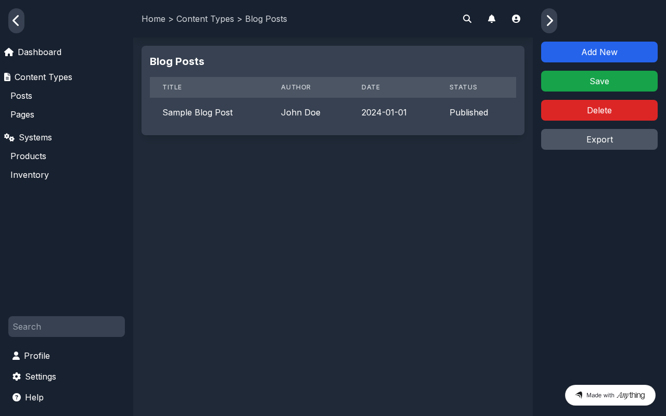
Task: Select Products under Systems
Action: [x=28, y=156]
